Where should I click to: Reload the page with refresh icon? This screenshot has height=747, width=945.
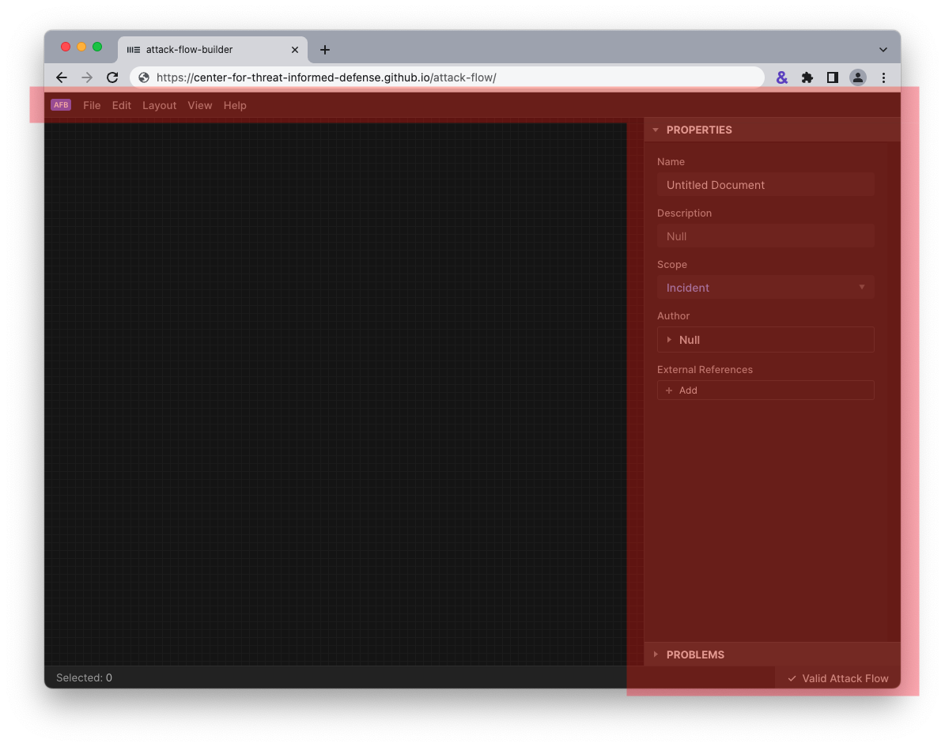click(x=112, y=77)
